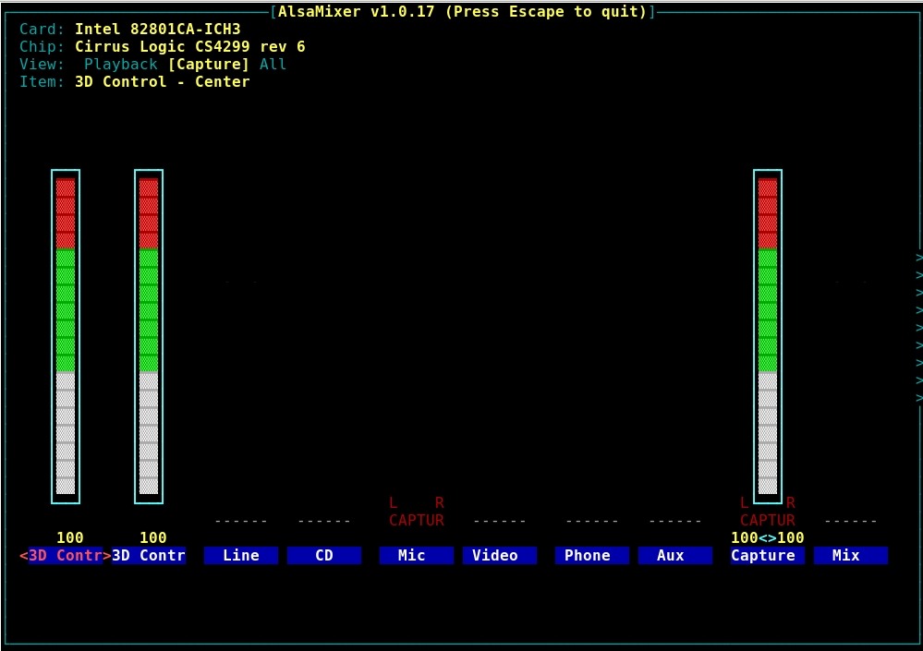Switch to the All view
Viewport: 923px width, 651px height.
click(273, 64)
